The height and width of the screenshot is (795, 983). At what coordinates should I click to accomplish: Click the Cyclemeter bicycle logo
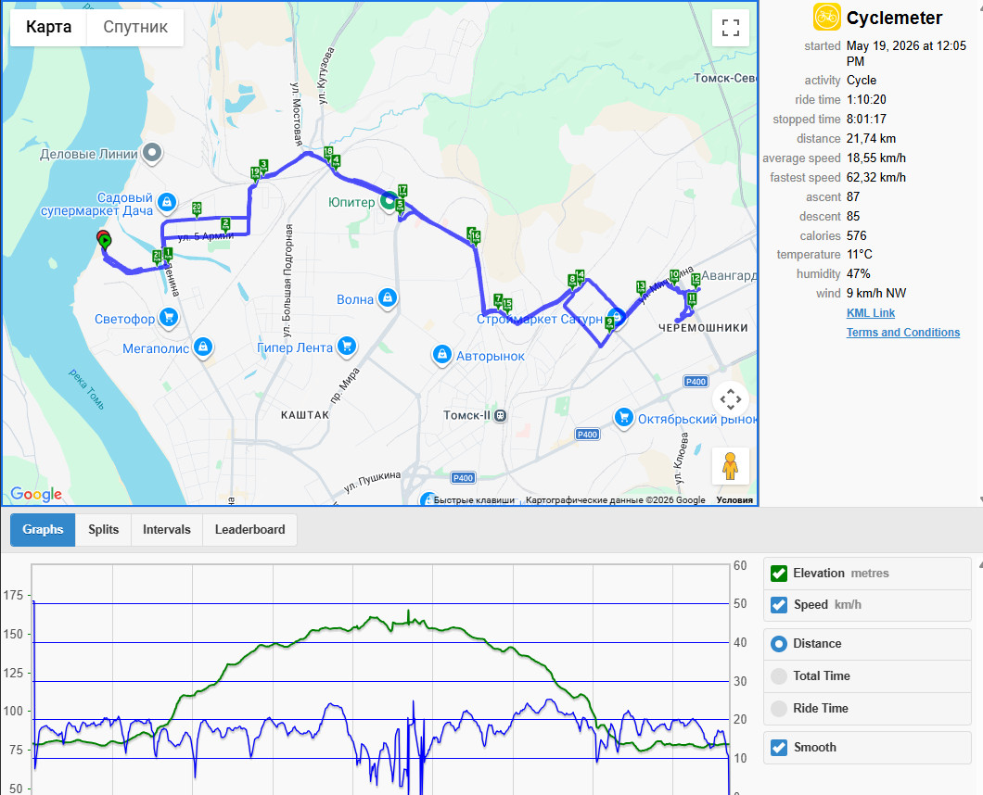(x=827, y=17)
